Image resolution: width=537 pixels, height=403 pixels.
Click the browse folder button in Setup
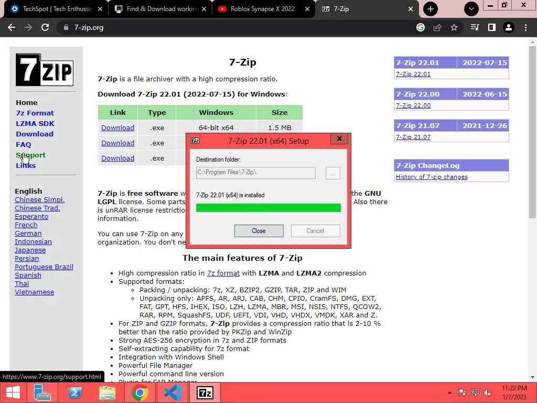[x=333, y=173]
